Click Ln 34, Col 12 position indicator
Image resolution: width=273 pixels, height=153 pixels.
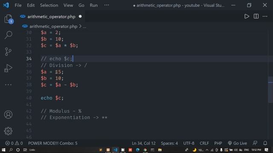pyautogui.click(x=143, y=143)
